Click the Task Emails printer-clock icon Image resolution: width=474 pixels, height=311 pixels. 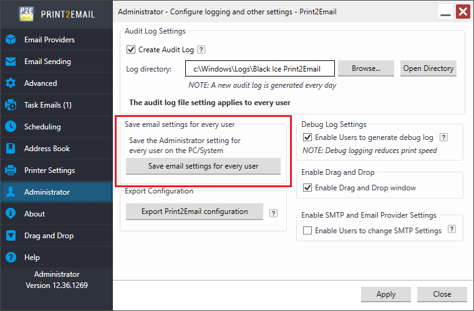coord(11,105)
